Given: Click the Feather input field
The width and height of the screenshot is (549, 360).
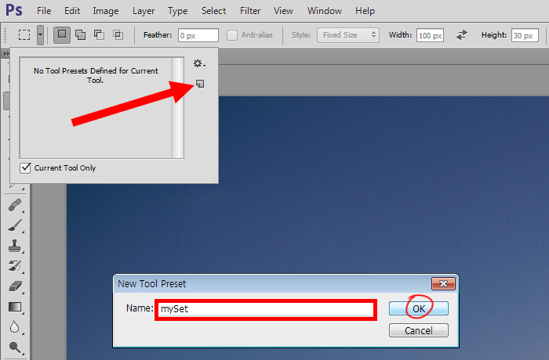Looking at the screenshot, I should (198, 35).
